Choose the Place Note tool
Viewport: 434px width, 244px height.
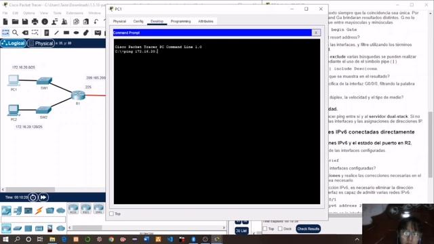[47, 33]
